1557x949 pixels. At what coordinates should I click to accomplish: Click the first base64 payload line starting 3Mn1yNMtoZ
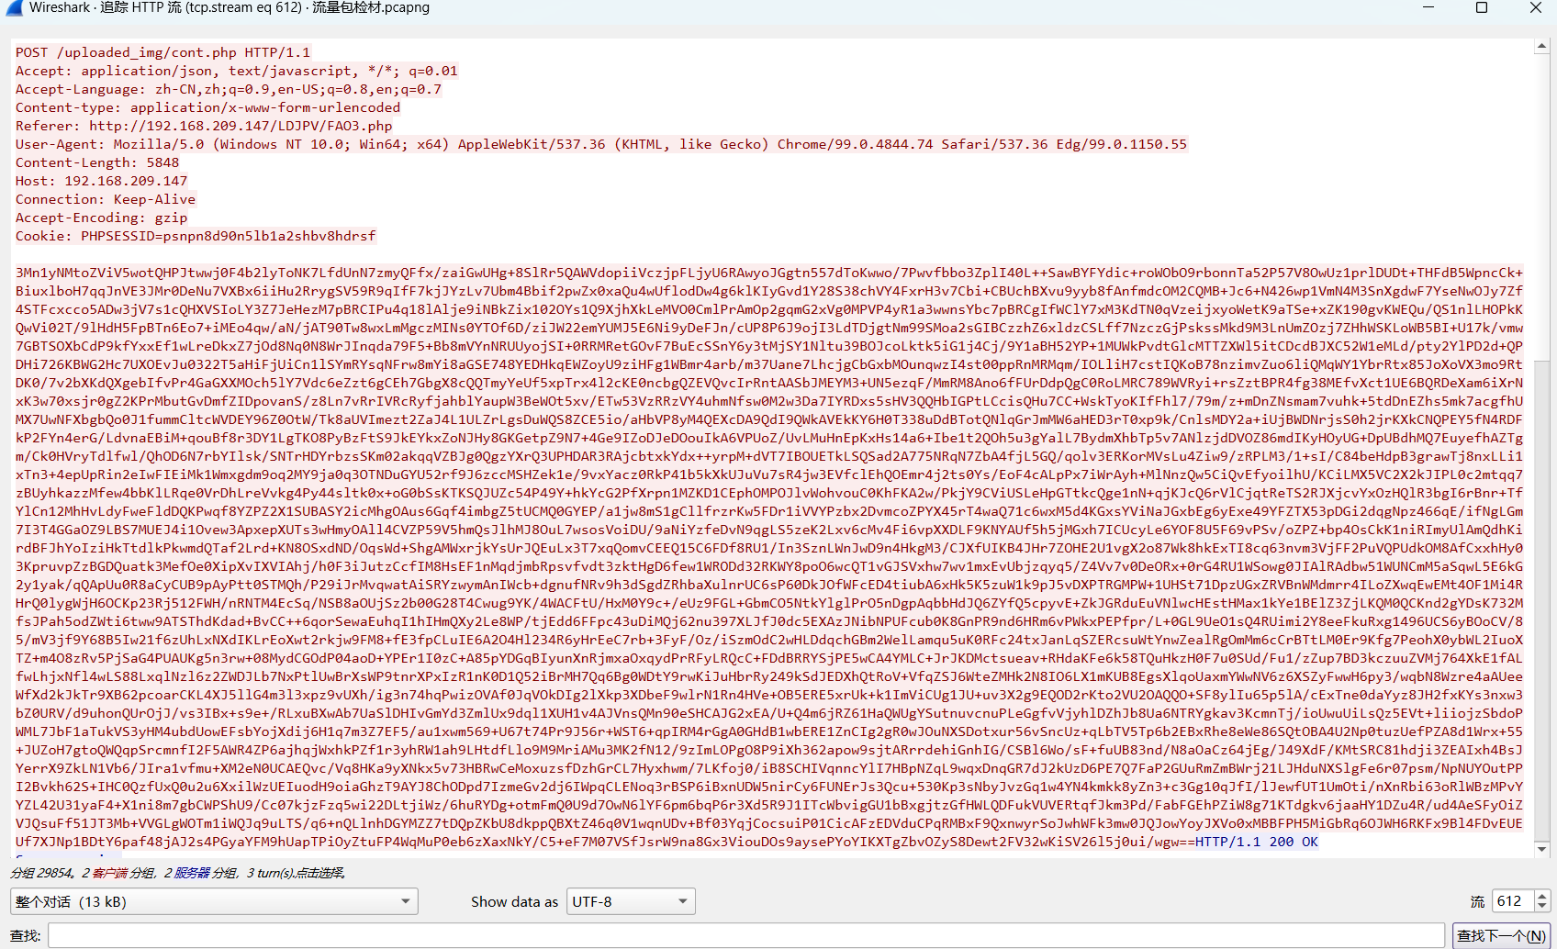769,273
